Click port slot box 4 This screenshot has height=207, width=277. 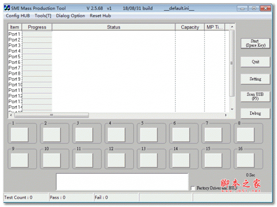(x=116, y=135)
